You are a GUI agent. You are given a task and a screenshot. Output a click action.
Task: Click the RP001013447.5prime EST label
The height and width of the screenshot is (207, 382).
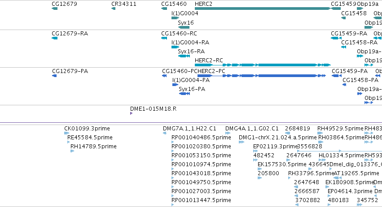coord(201,201)
